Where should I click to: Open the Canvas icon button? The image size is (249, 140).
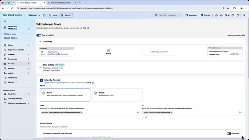pyautogui.click(x=205, y=15)
